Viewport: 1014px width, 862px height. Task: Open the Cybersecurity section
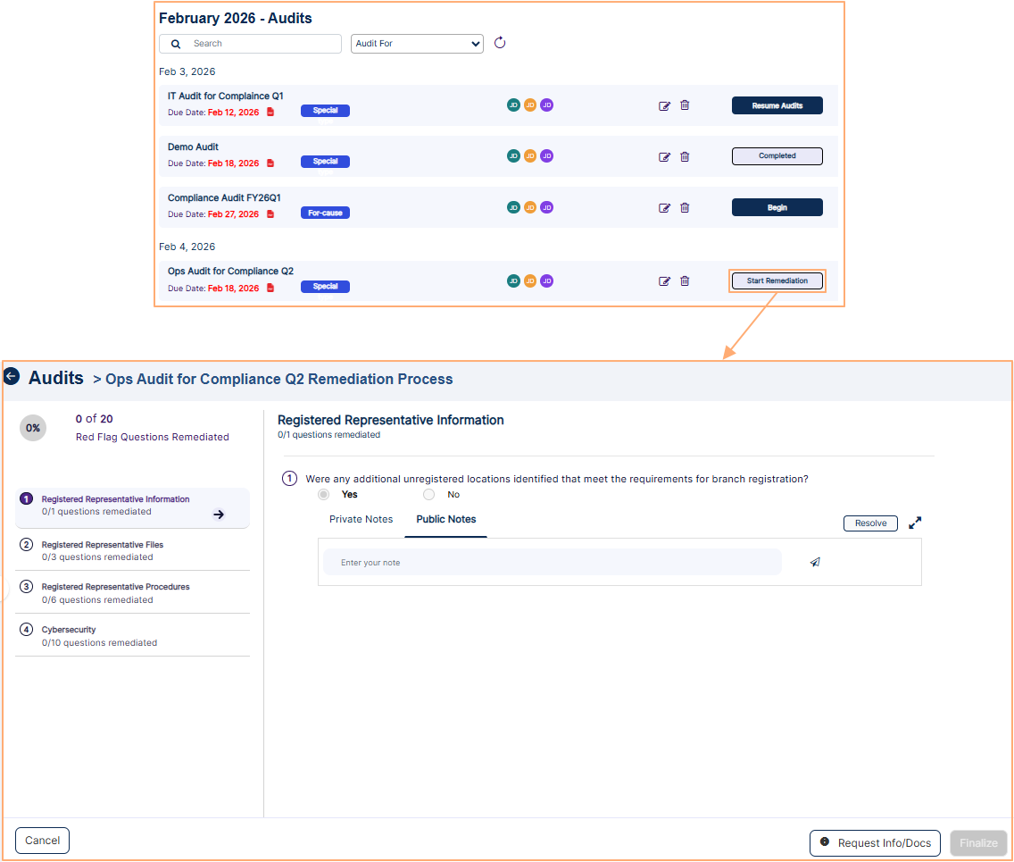[69, 635]
